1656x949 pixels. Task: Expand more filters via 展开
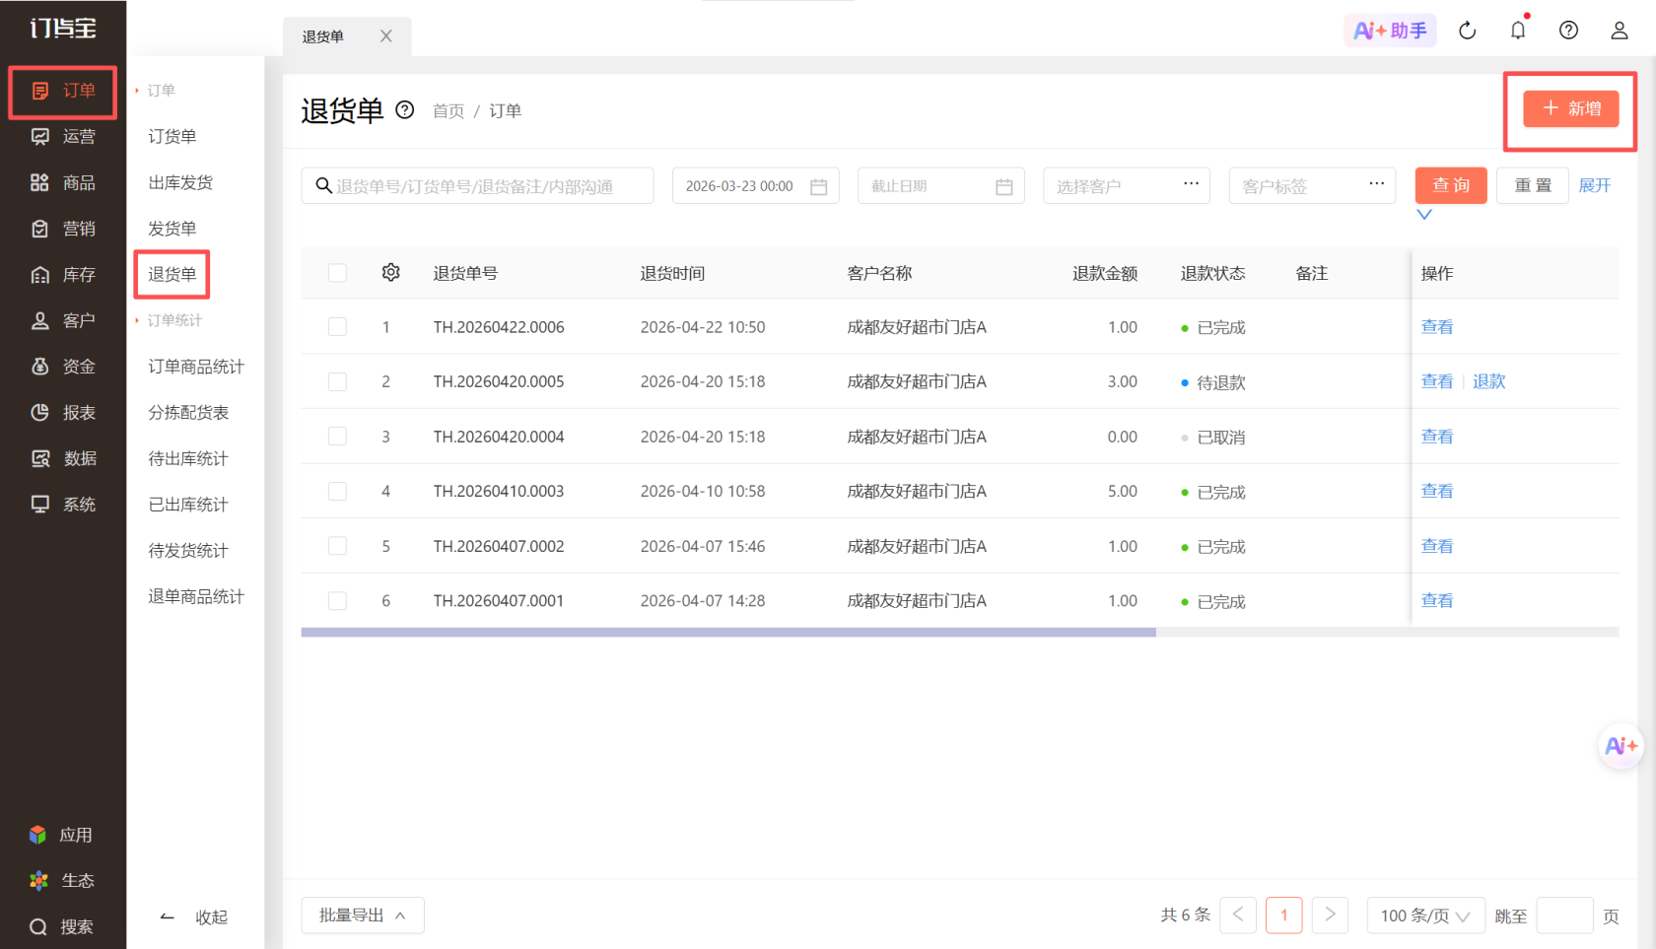[1594, 185]
